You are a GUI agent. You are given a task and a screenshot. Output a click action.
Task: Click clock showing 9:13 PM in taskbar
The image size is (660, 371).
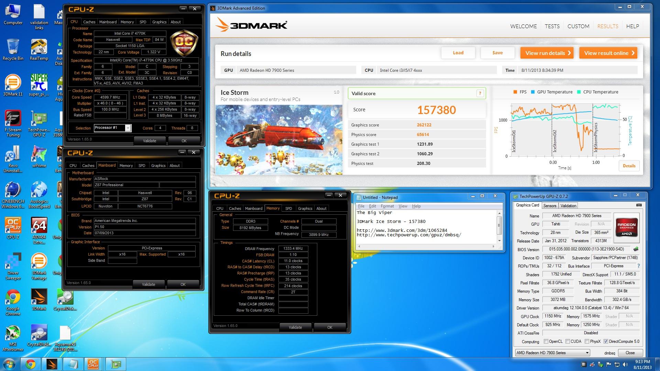coord(642,364)
